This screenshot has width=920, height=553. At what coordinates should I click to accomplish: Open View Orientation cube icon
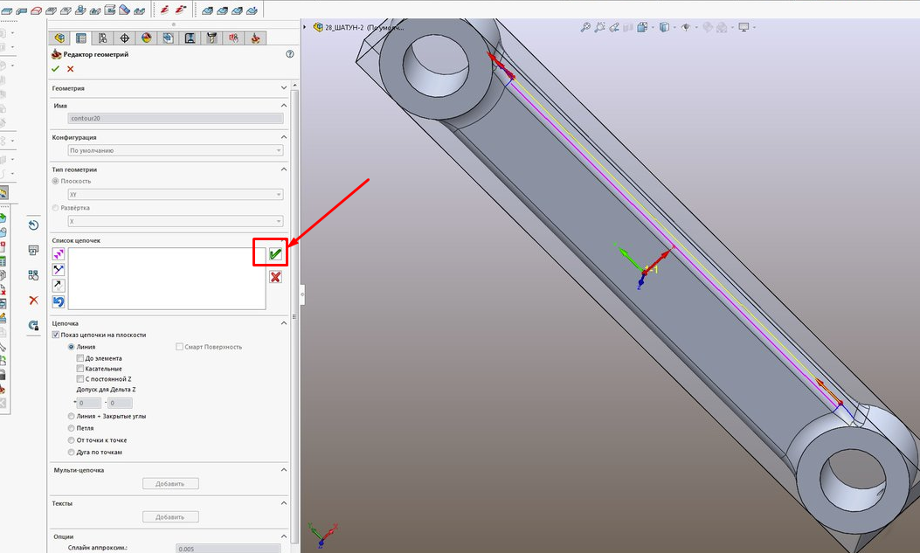pos(642,27)
